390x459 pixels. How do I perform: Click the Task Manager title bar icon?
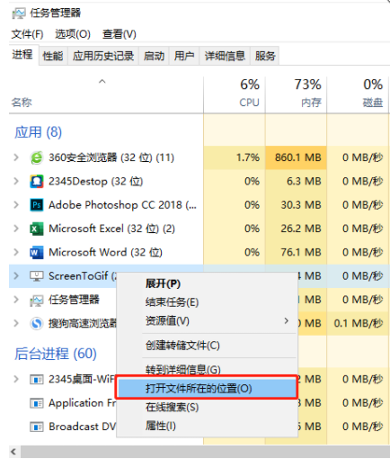click(19, 13)
